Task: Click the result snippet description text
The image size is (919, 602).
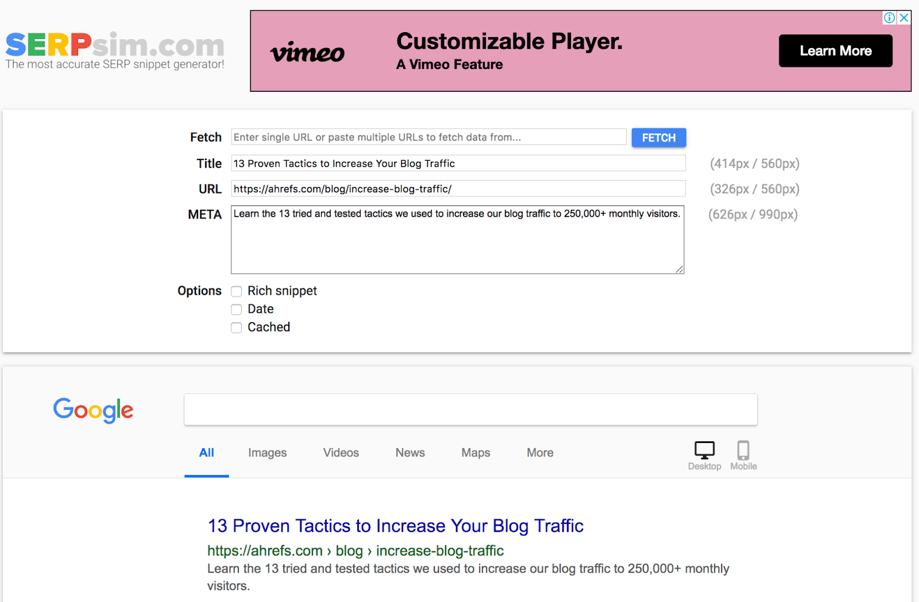Action: pyautogui.click(x=468, y=577)
